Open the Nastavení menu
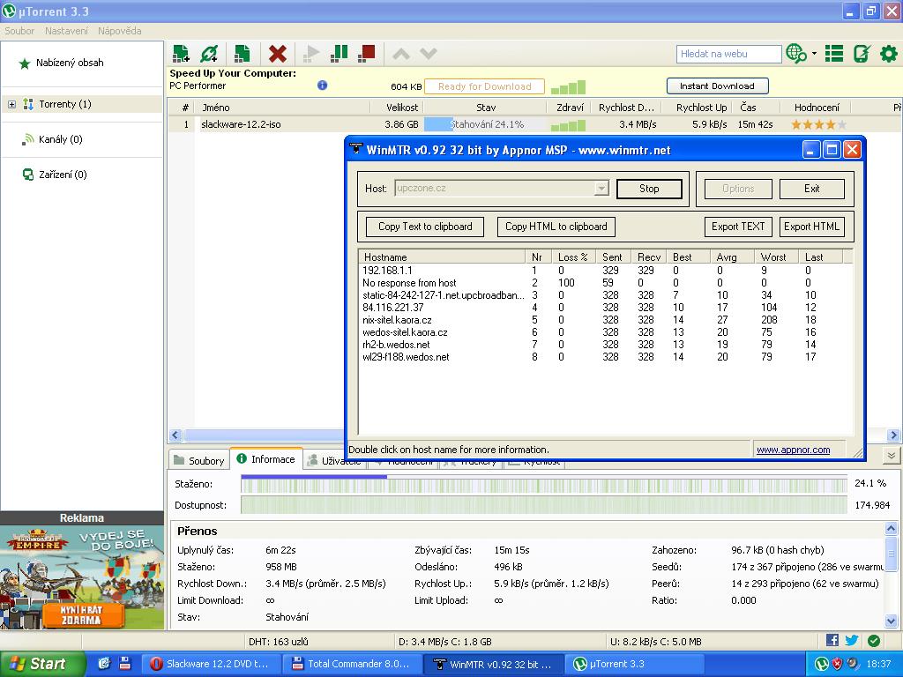The image size is (903, 677). click(x=66, y=31)
